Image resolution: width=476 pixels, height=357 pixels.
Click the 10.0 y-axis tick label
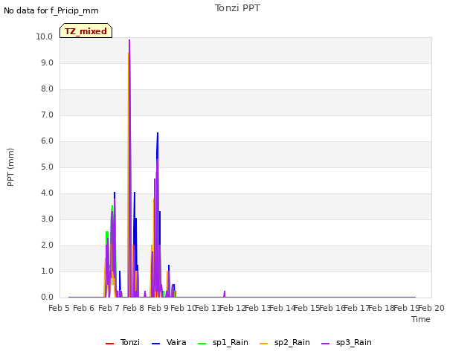45,36
